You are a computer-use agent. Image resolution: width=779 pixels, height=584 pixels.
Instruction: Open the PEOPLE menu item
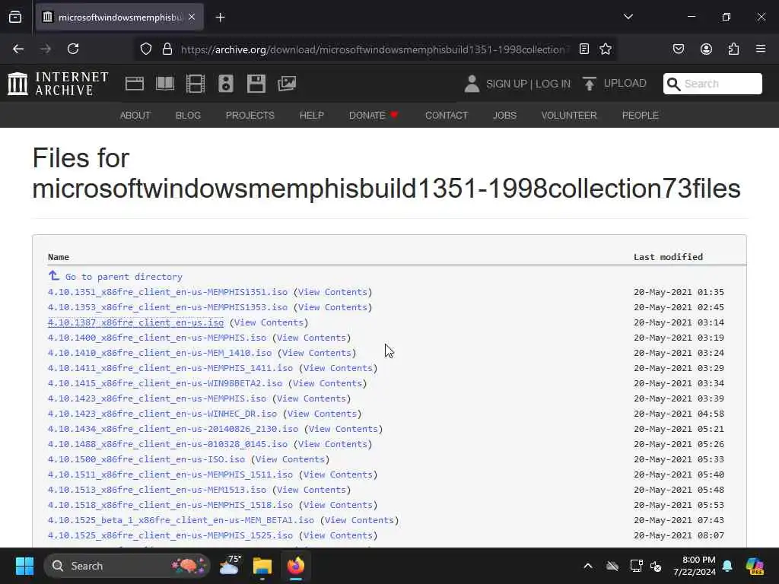(641, 116)
